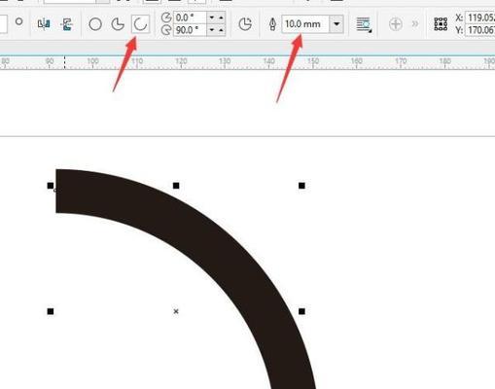Select the Pie shape mode icon
The image size is (495, 389).
tap(118, 24)
